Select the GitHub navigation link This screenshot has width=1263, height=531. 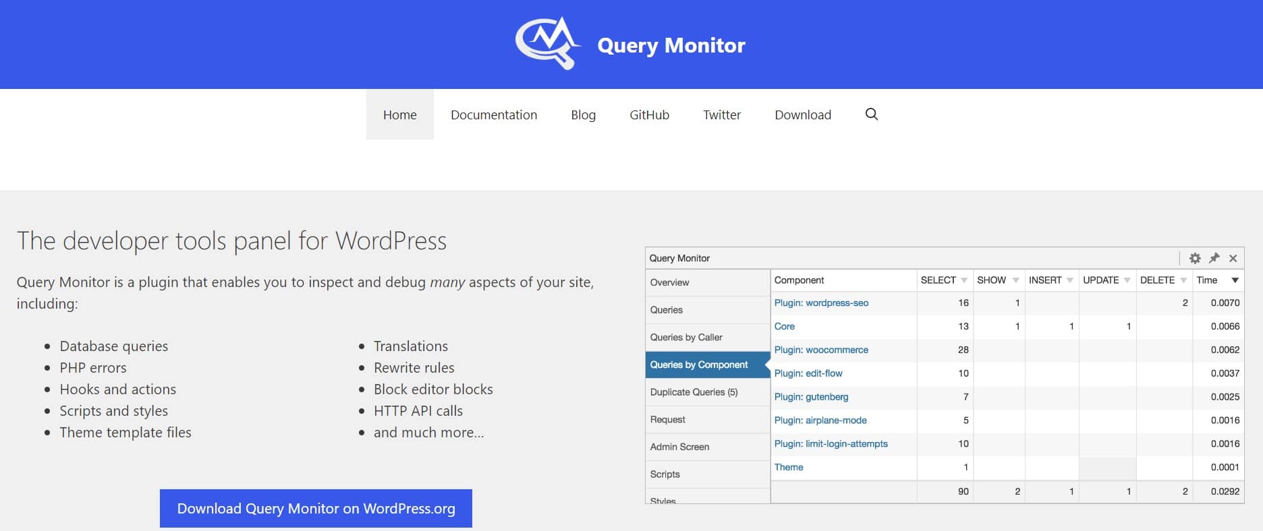(649, 115)
